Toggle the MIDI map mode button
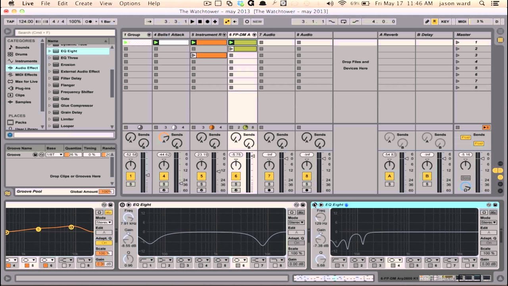The height and width of the screenshot is (286, 508). pyautogui.click(x=462, y=21)
